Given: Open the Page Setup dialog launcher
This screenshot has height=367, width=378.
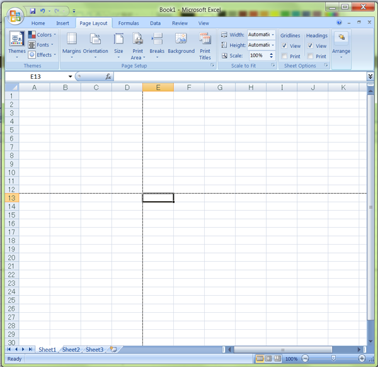Looking at the screenshot, I should 212,65.
